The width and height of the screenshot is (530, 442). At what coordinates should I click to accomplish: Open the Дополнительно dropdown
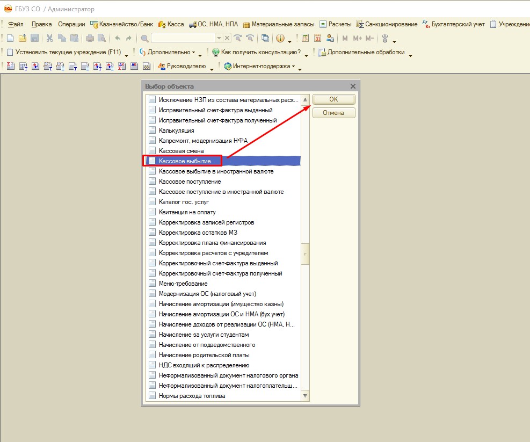[170, 53]
